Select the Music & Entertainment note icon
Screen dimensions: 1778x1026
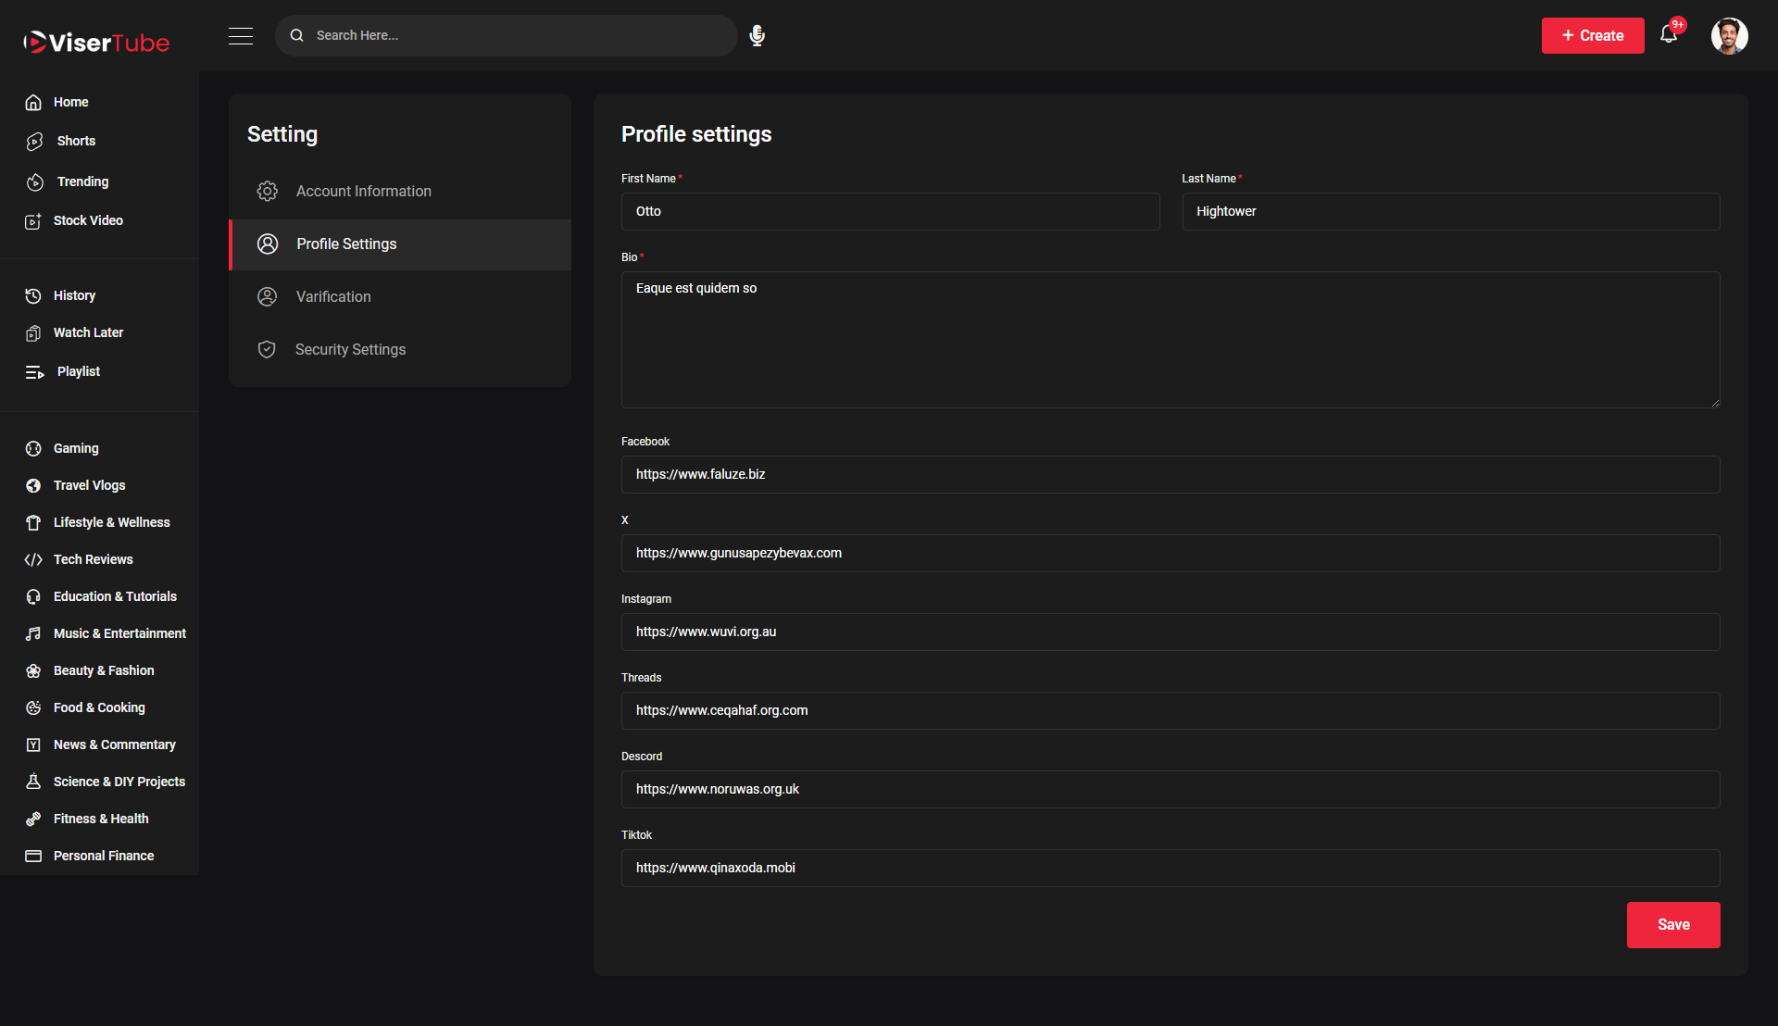pyautogui.click(x=34, y=633)
